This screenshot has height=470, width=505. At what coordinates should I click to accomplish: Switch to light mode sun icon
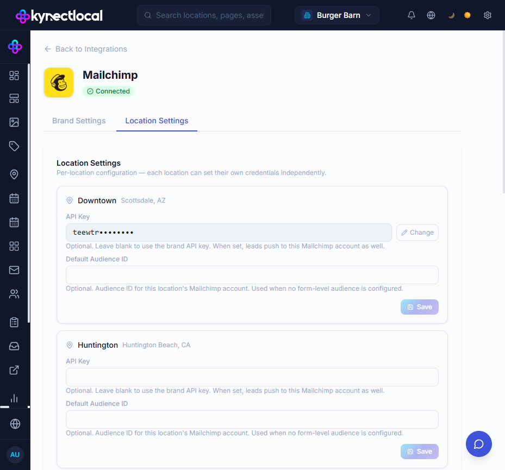click(467, 15)
